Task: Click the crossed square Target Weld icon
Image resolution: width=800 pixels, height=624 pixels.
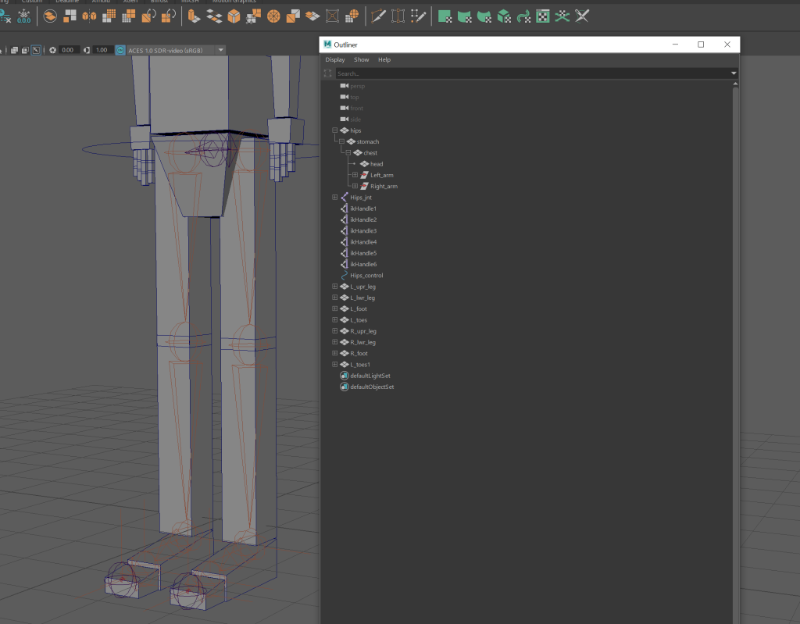Action: 332,16
